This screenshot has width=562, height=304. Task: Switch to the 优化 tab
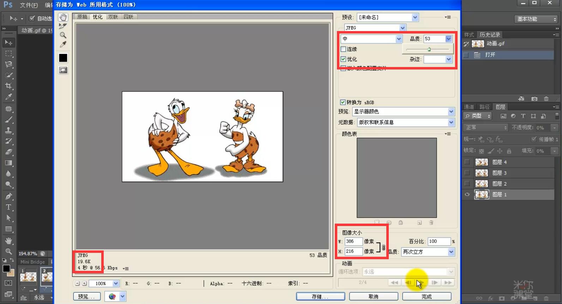click(x=97, y=17)
